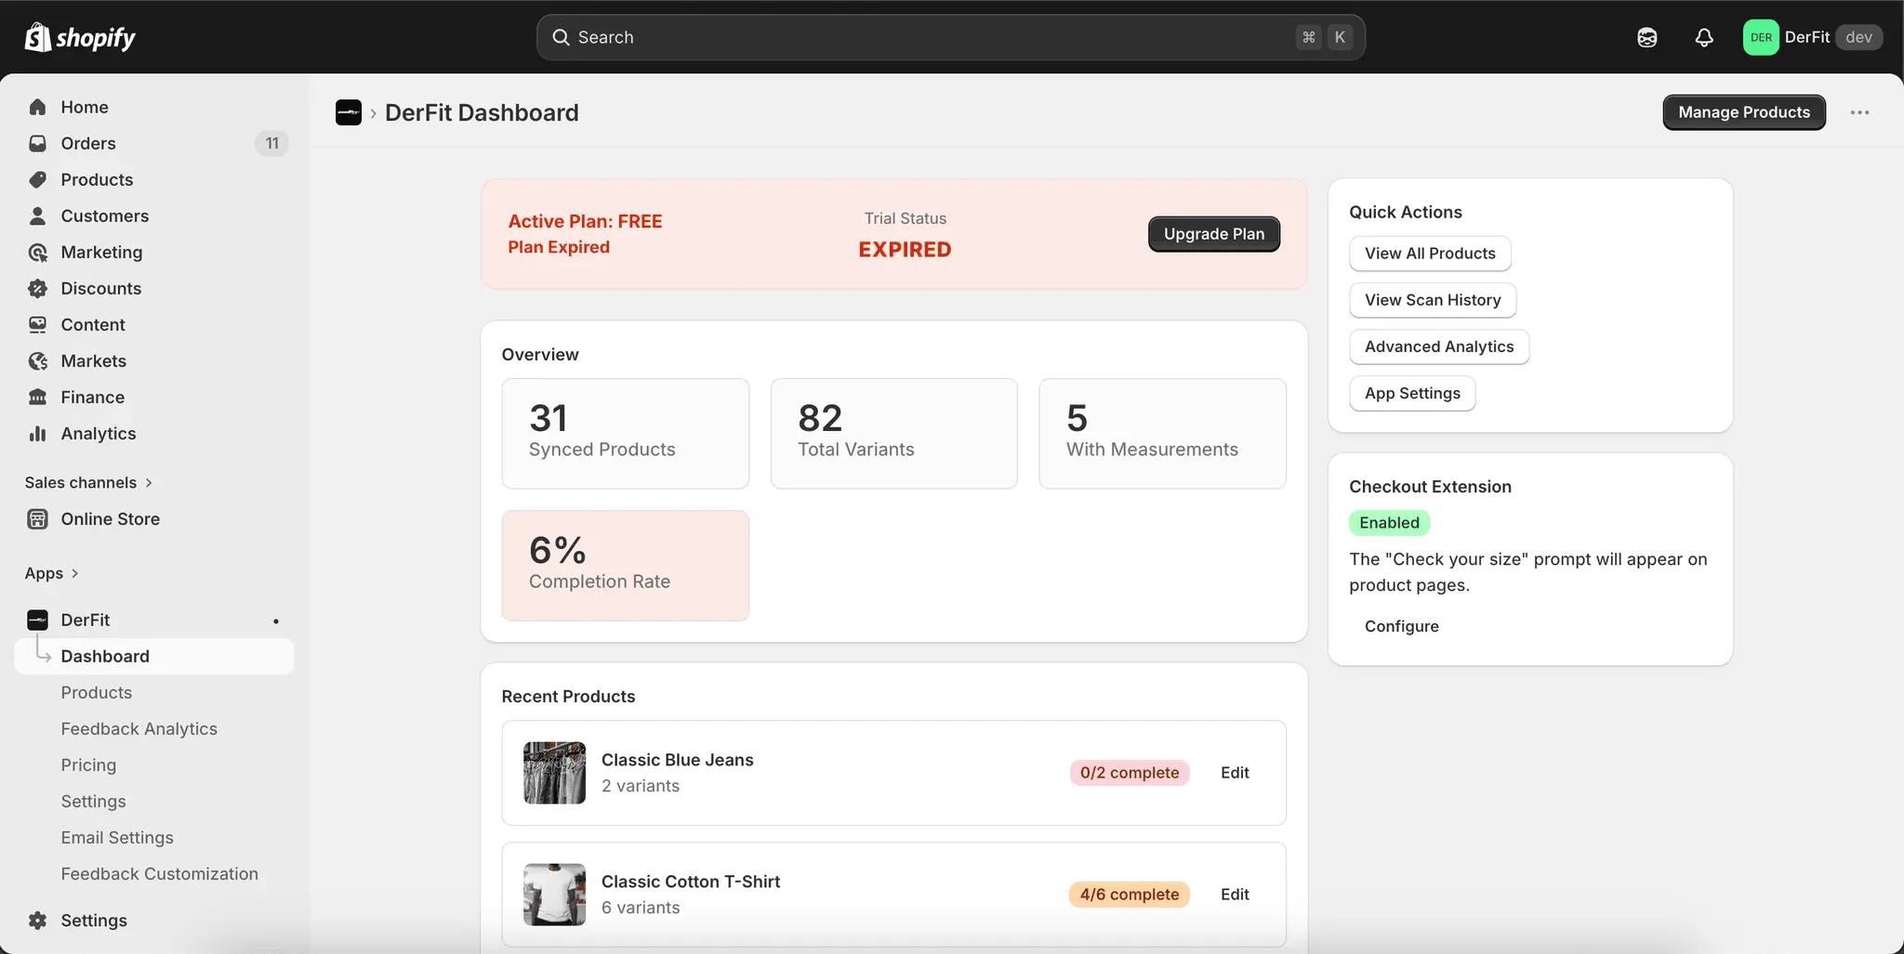
Task: Click the Analytics bar chart icon
Action: pos(37,433)
